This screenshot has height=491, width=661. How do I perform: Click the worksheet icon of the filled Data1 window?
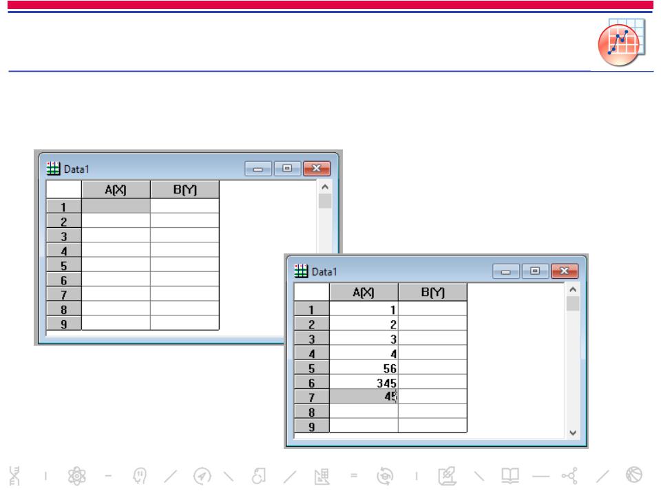coord(301,271)
